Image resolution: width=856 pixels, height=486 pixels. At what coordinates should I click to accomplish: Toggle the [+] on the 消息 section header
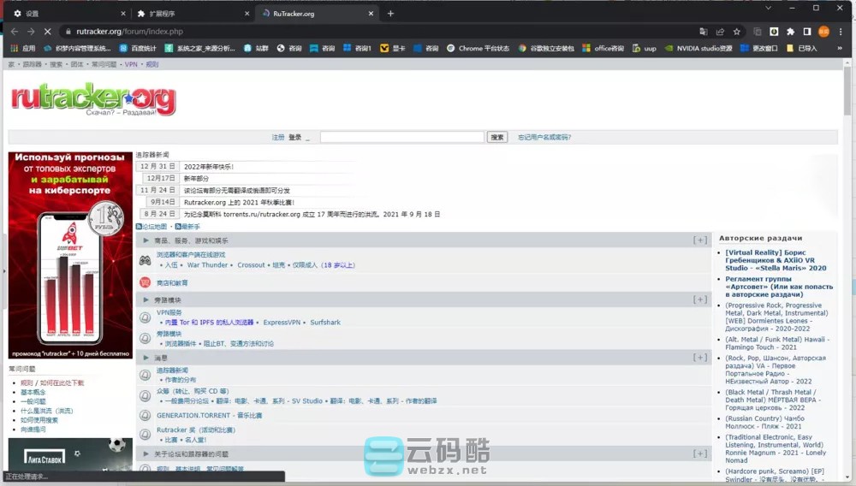click(x=700, y=358)
